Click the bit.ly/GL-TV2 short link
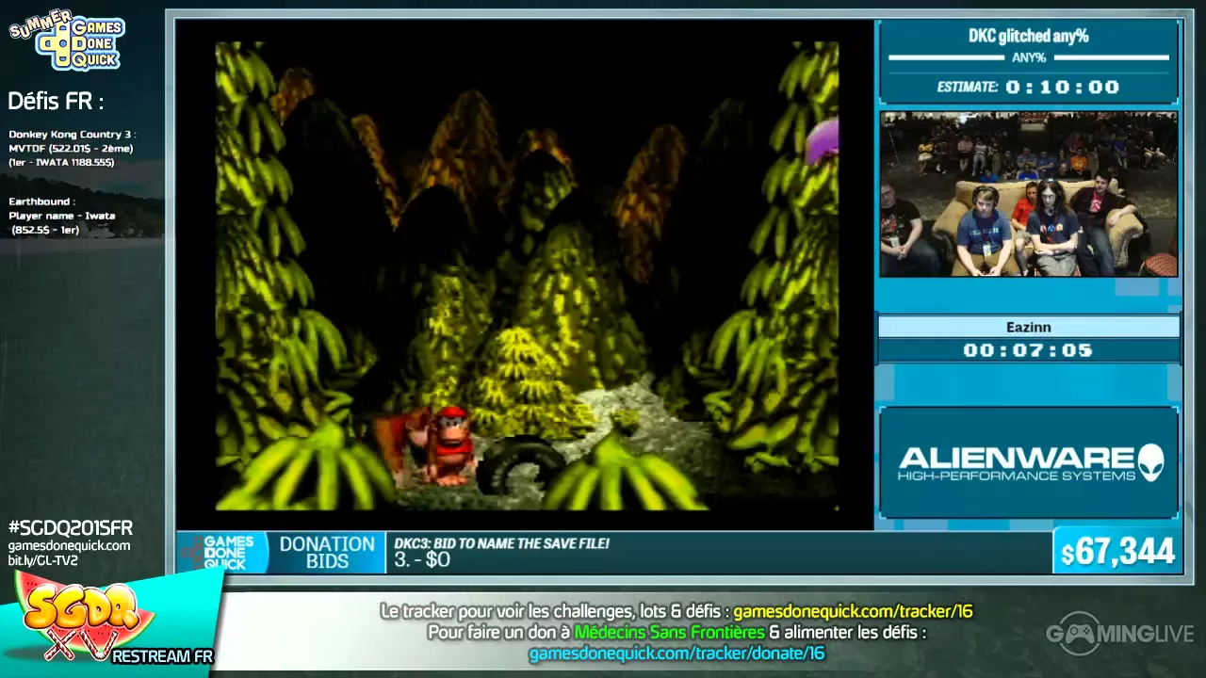 tap(43, 561)
